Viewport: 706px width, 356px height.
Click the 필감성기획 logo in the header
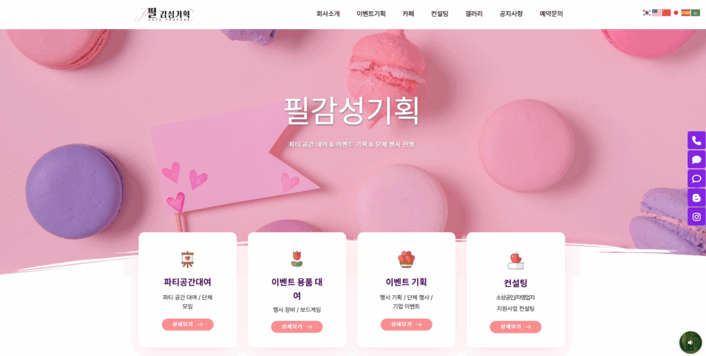[165, 14]
